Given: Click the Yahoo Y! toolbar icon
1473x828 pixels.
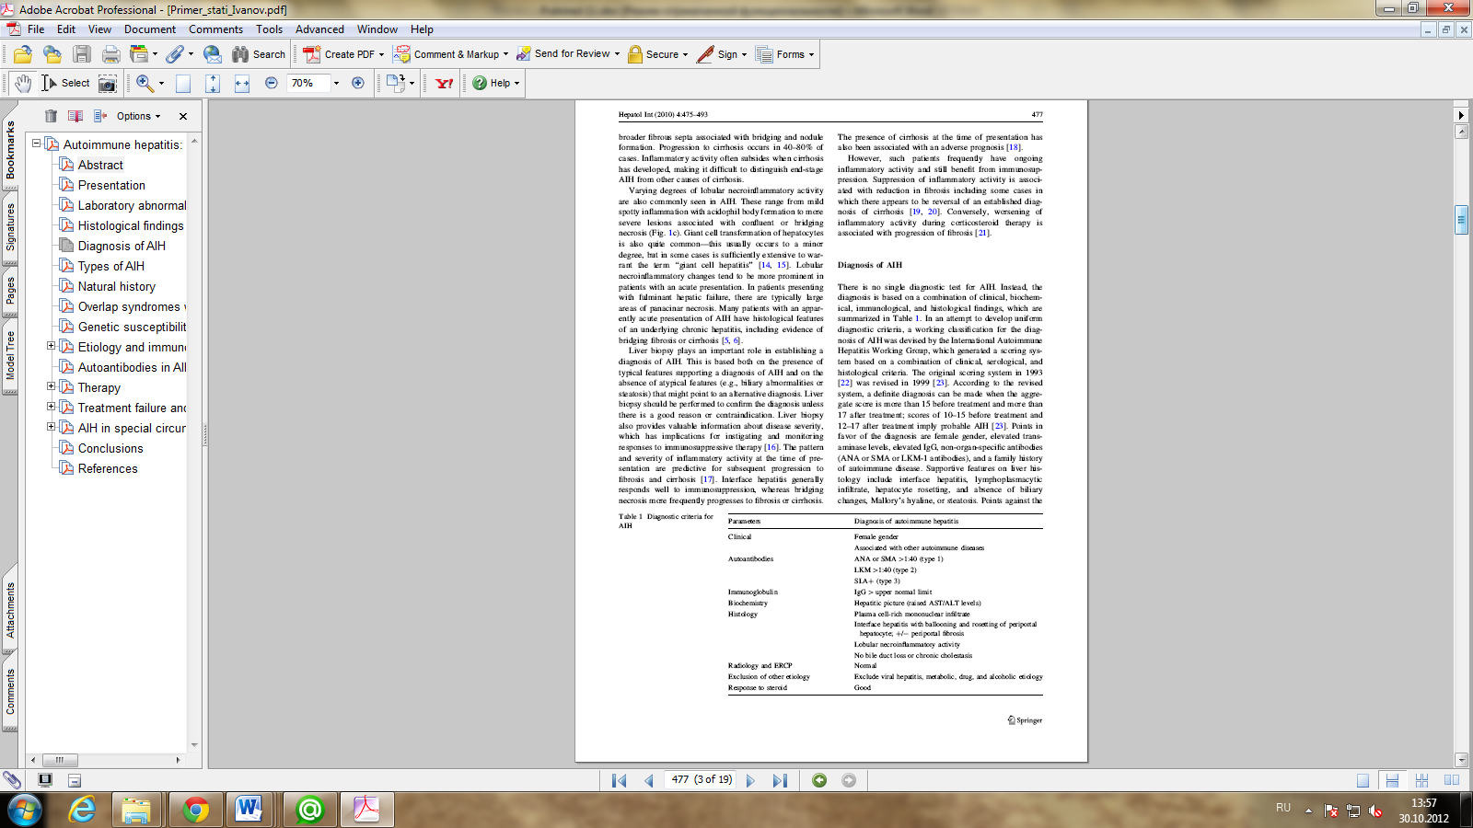Looking at the screenshot, I should [445, 83].
